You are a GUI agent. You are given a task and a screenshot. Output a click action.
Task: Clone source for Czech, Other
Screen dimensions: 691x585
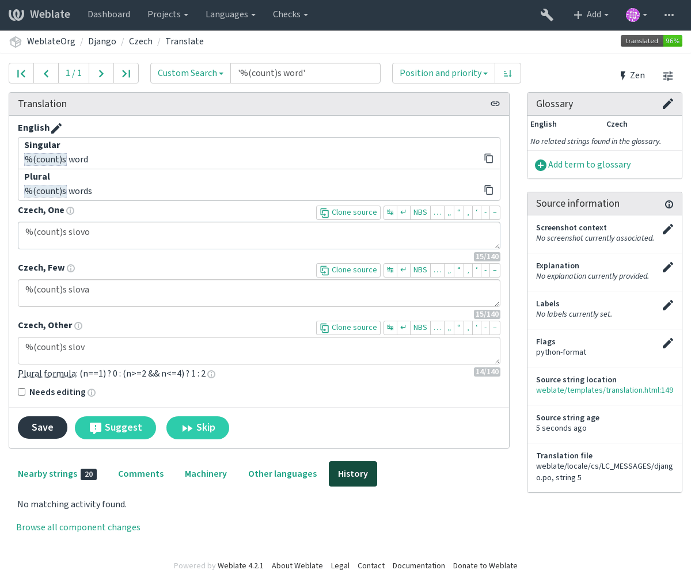[x=348, y=328]
